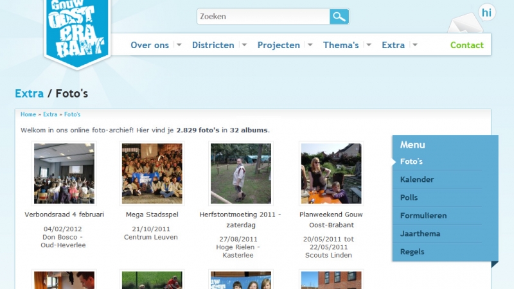Click the text 2.829 foto's
The image size is (514, 289).
tap(198, 130)
